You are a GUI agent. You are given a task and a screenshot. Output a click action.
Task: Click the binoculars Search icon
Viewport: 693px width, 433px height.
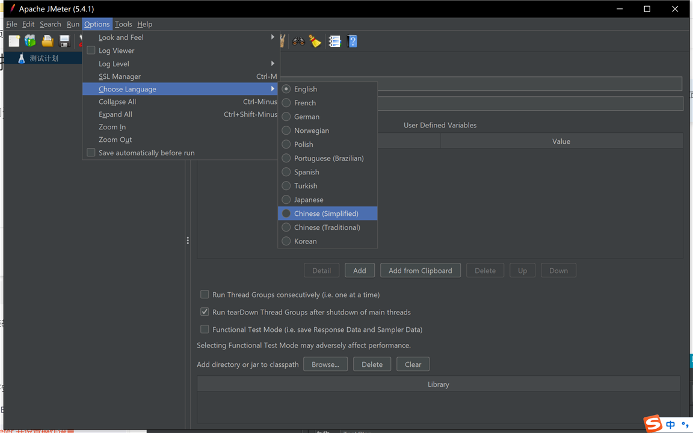tap(298, 41)
